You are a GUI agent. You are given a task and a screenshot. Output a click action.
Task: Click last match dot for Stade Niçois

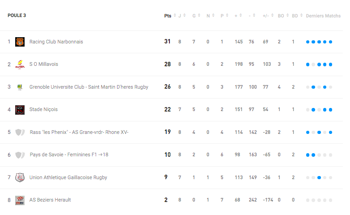[x=331, y=110]
